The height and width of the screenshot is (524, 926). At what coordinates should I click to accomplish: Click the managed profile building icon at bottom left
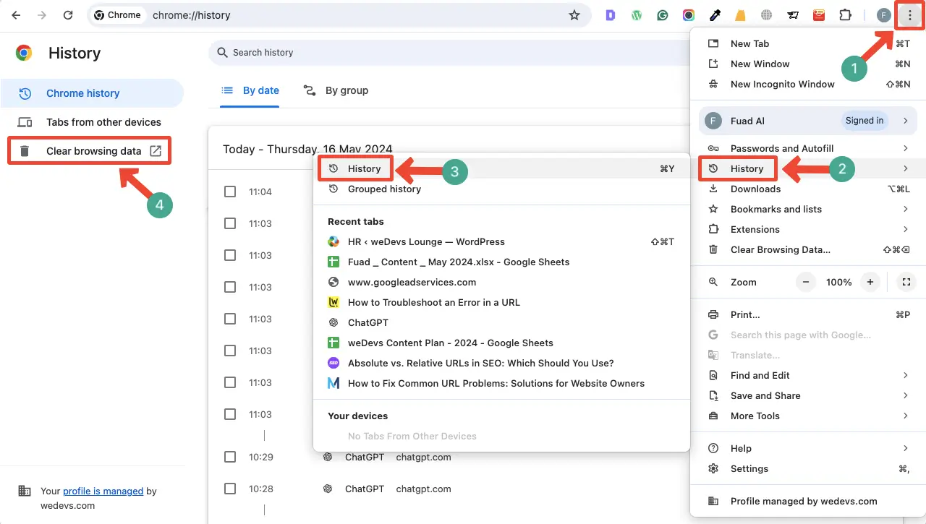click(25, 491)
